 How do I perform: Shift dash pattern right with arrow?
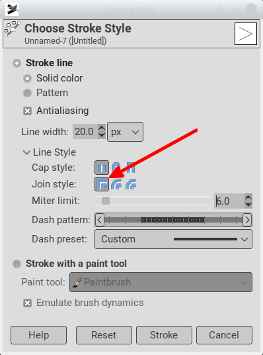pos(247,220)
